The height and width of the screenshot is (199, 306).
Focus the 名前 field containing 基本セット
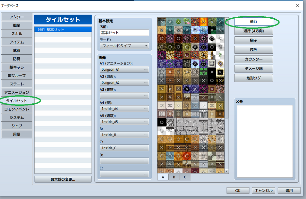coord(124,33)
